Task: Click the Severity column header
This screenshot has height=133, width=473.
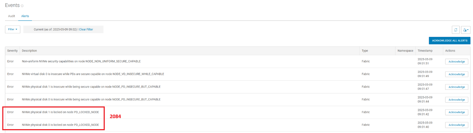Action: click(x=12, y=51)
